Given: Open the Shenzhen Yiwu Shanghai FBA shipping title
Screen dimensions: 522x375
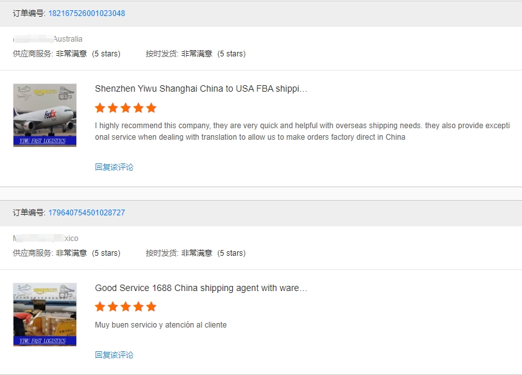Looking at the screenshot, I should tap(201, 89).
